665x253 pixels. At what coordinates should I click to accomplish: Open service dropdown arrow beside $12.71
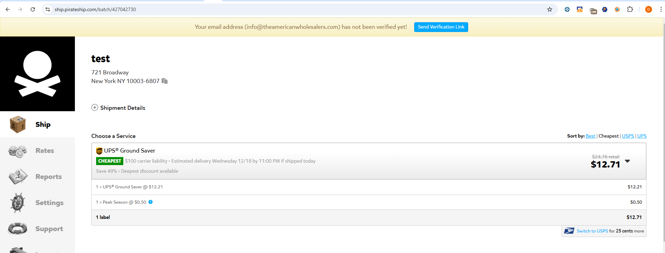(628, 161)
